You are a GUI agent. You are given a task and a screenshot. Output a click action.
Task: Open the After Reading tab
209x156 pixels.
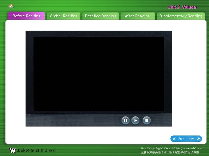pos(138,16)
